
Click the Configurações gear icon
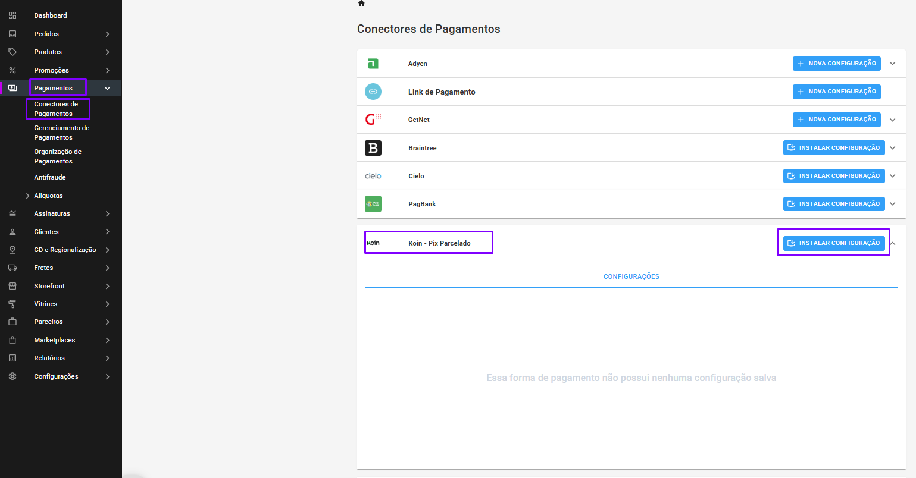point(12,376)
